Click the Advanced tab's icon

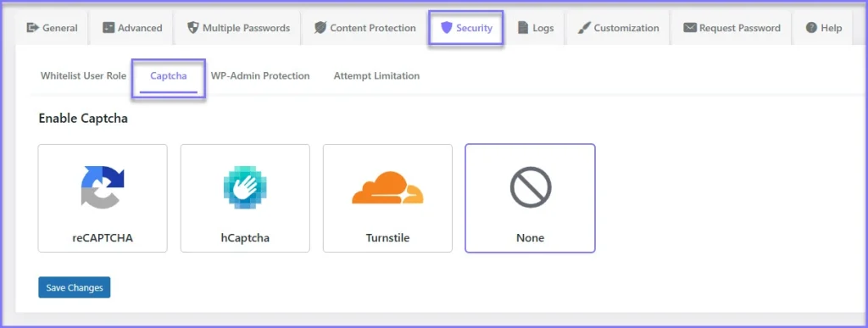pos(108,28)
